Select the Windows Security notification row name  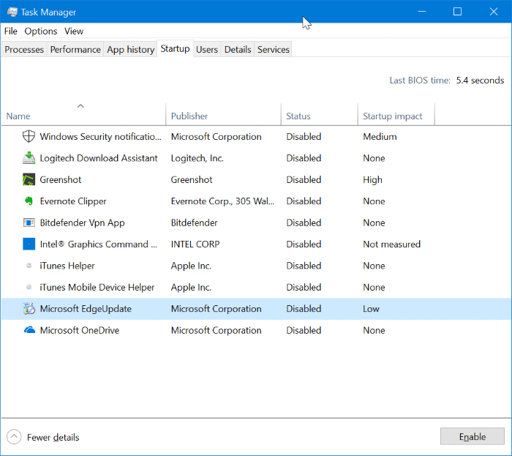[100, 137]
